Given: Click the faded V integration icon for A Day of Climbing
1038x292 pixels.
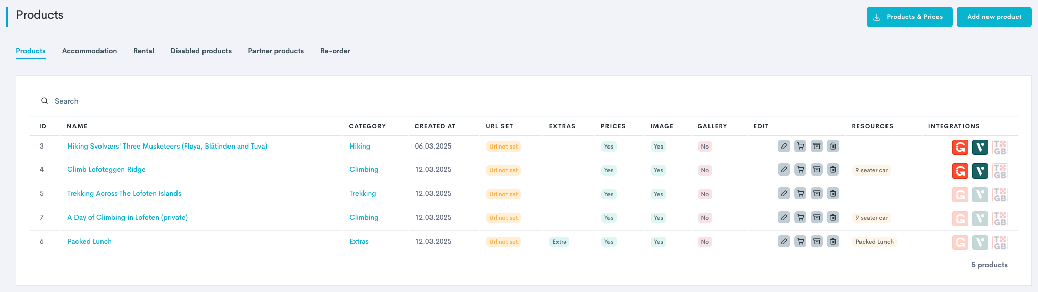Looking at the screenshot, I should tap(980, 219).
